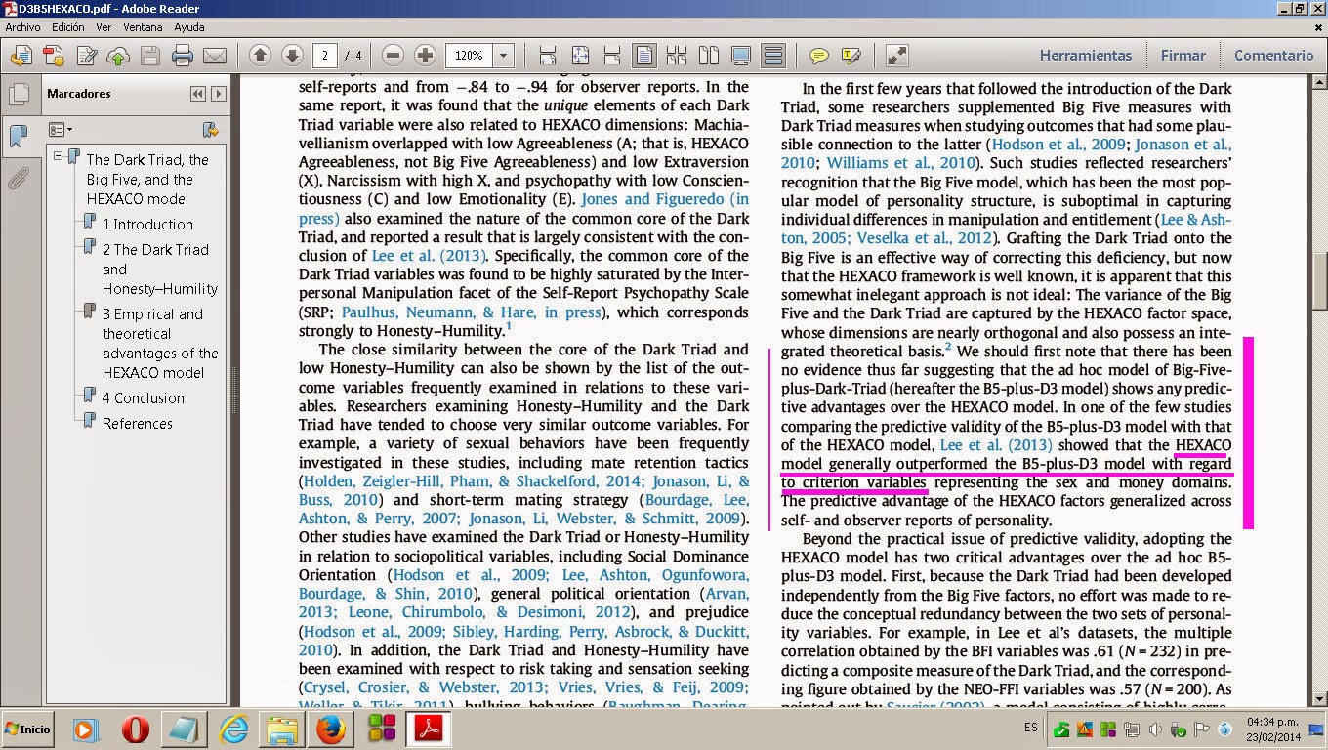Open the Ayuda menu
Screen dimensions: 1328x750
click(189, 27)
